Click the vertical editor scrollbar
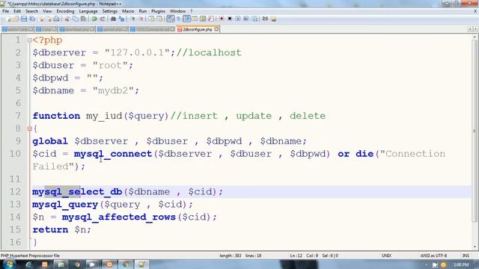Screen dimensions: 479x269 (474, 132)
